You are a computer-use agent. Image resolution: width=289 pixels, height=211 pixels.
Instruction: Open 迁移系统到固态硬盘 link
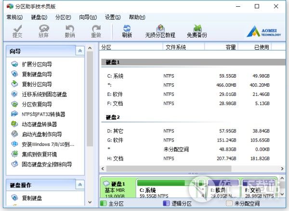click(x=44, y=94)
